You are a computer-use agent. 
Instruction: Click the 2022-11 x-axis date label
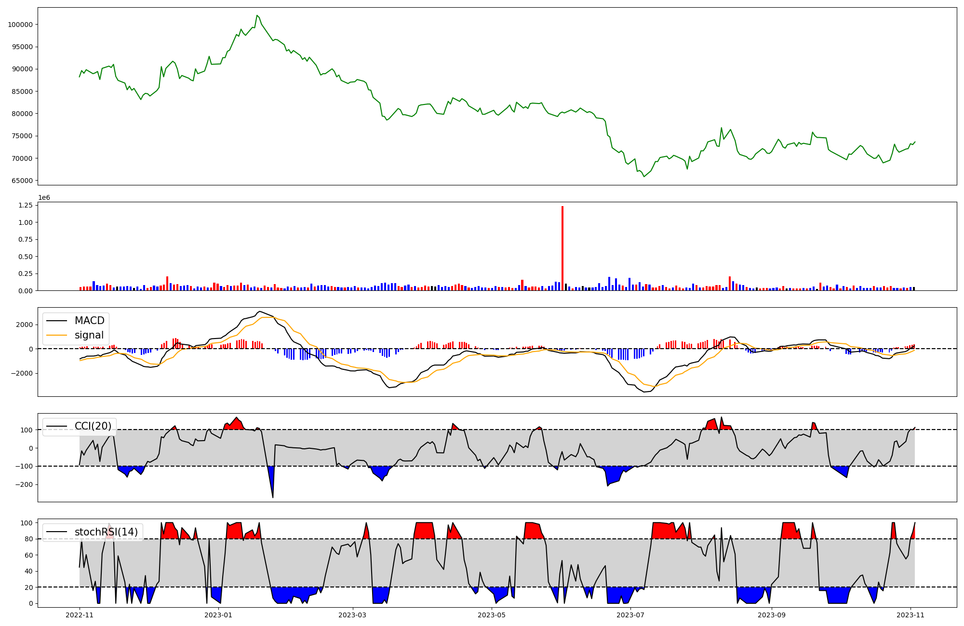[x=80, y=615]
